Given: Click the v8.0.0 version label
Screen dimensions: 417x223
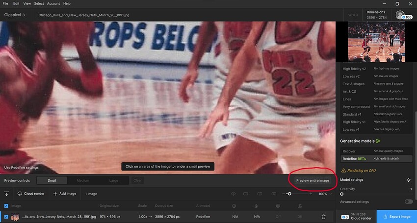Looking at the screenshot, I should coord(353,15).
